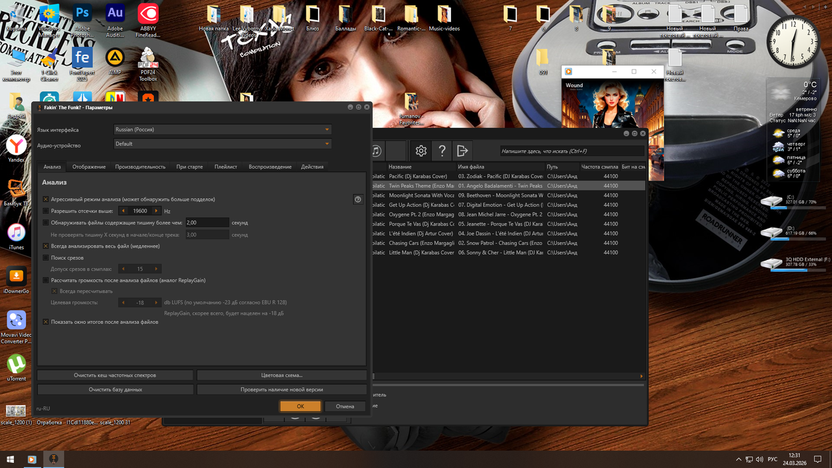Switch to the Отображение tab
Screen dimensions: 832x468
[x=89, y=166]
